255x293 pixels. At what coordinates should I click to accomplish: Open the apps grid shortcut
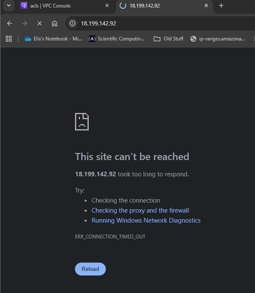tap(9, 39)
